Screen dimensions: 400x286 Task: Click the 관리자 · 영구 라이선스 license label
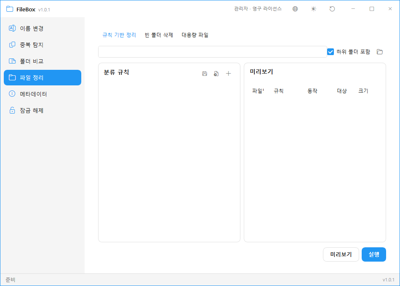[258, 9]
